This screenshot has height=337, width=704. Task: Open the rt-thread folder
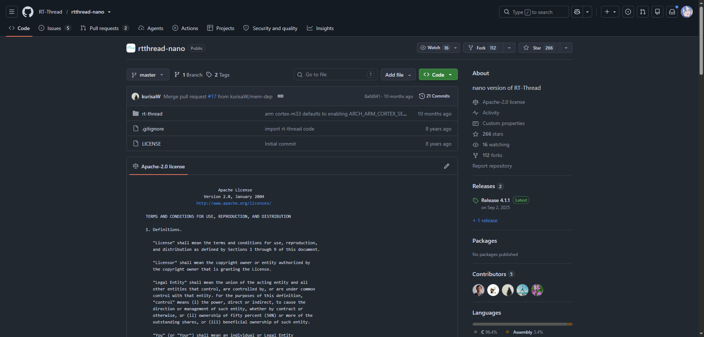coord(152,114)
